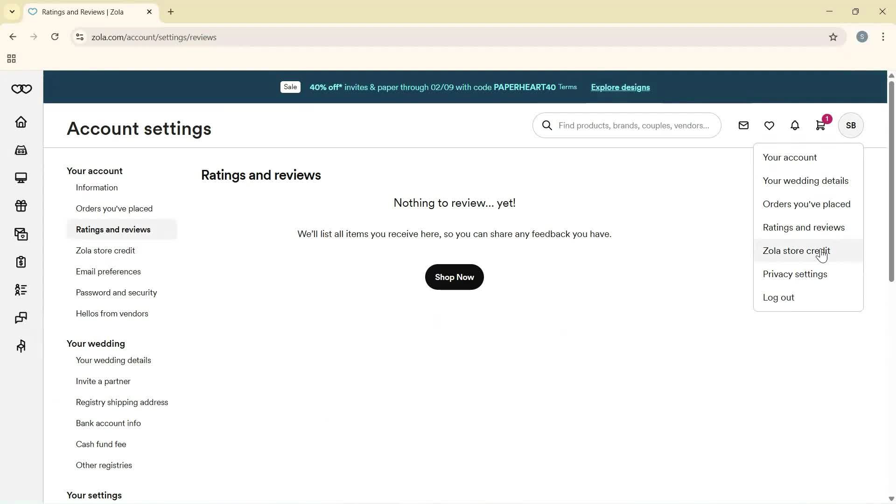Open the shopping cart with one item
896x504 pixels.
pos(820,125)
